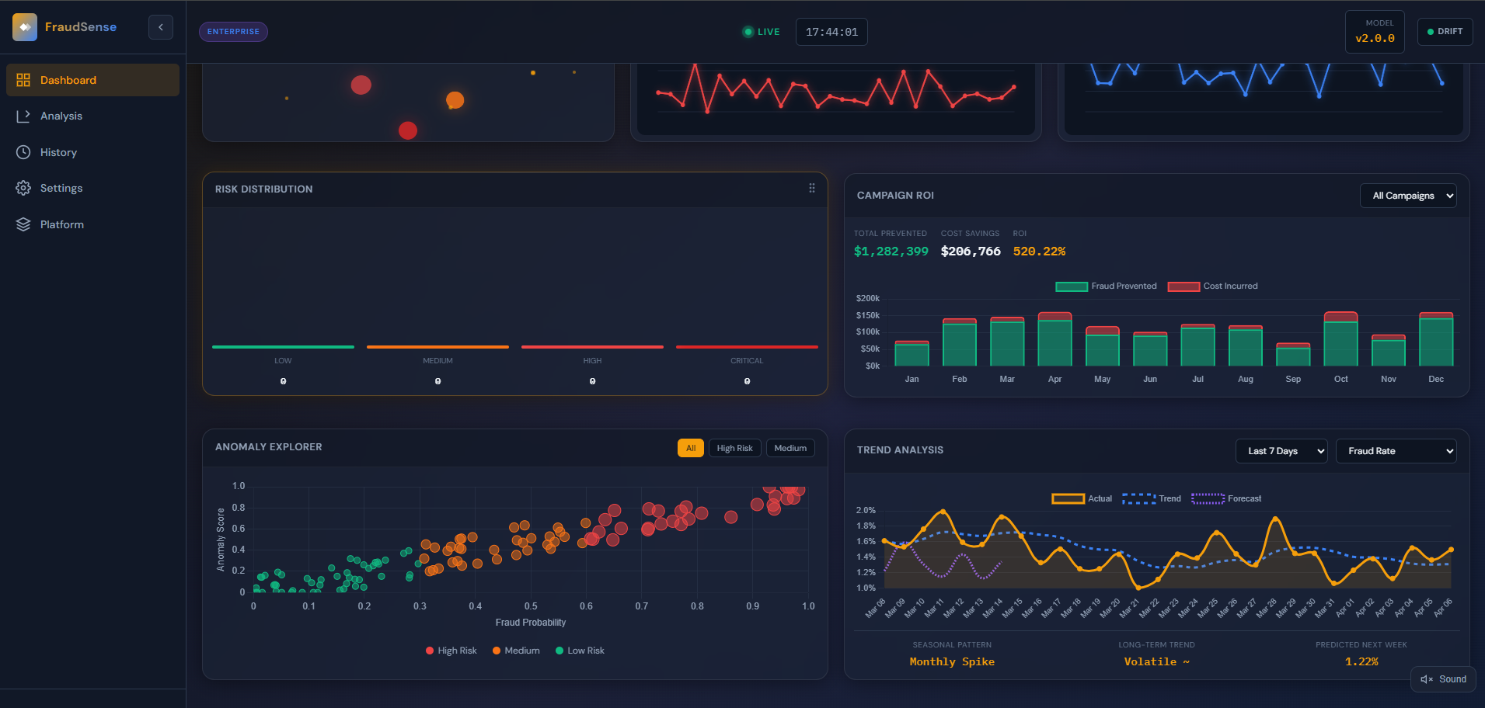Open the Analysis menu item
Viewport: 1485px width, 708px height.
tap(92, 116)
